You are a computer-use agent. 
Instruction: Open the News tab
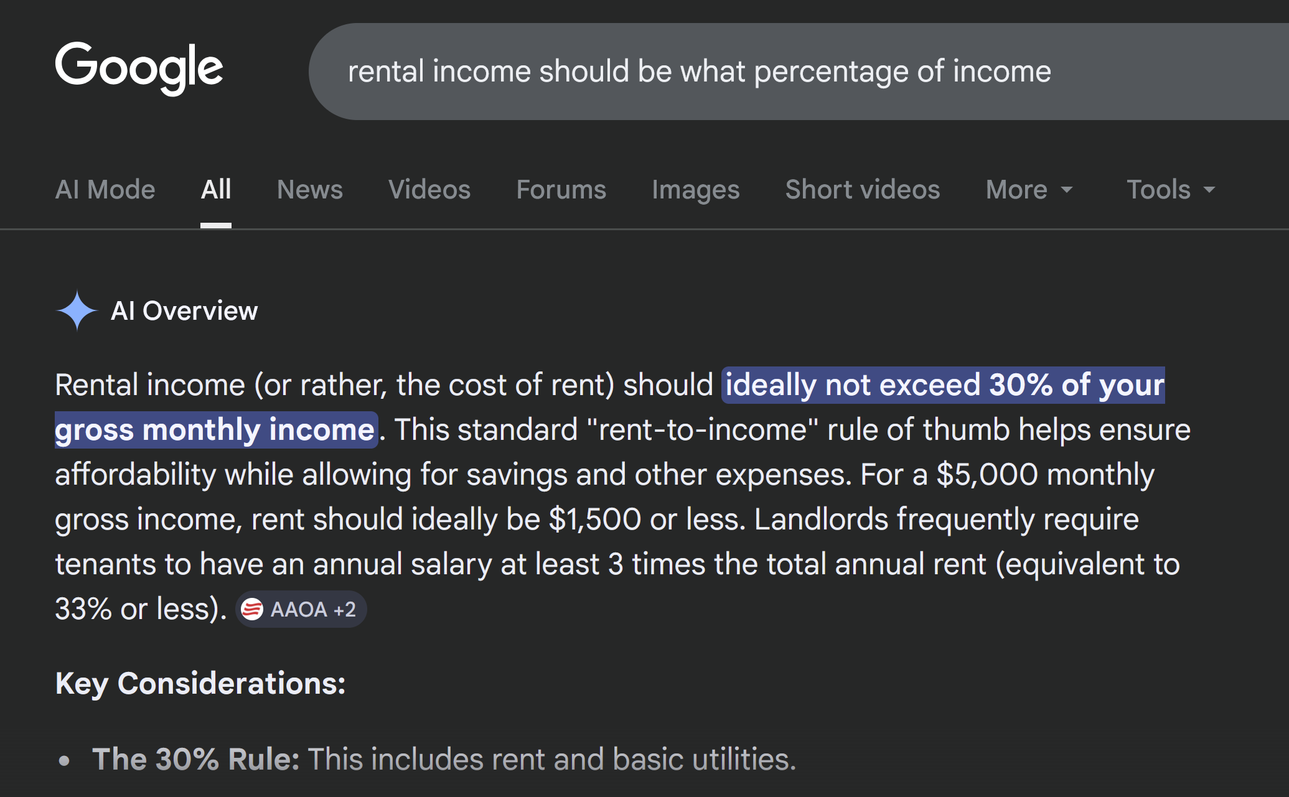309,190
